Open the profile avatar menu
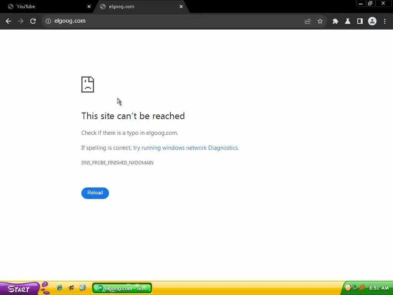 coord(372,22)
